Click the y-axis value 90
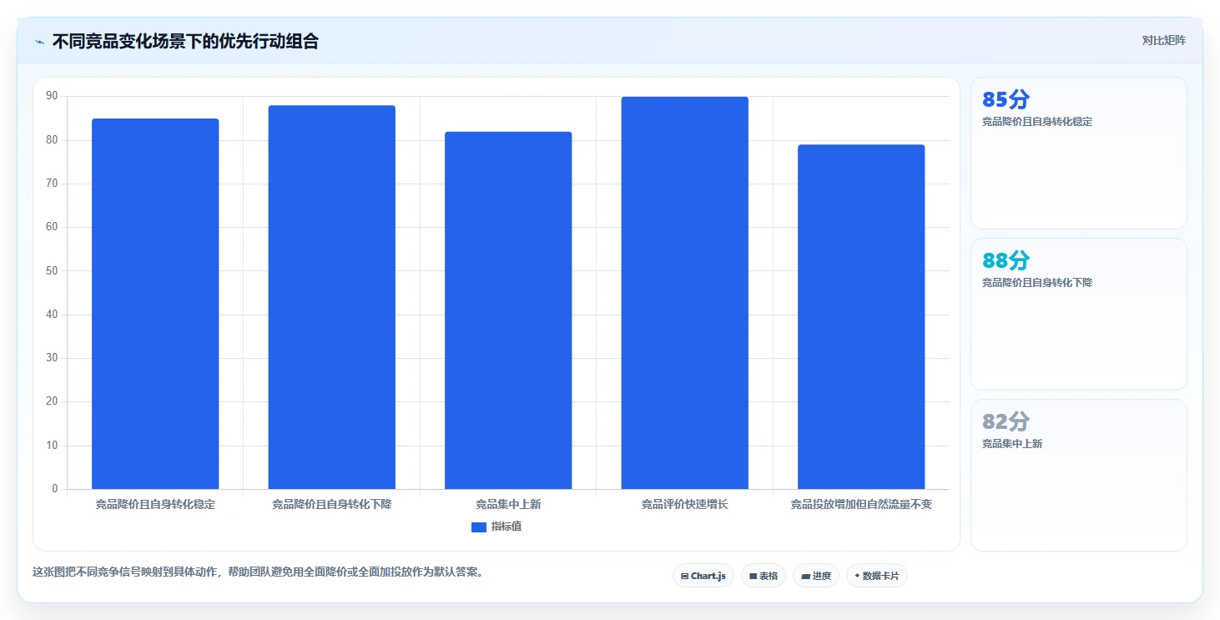 [52, 97]
